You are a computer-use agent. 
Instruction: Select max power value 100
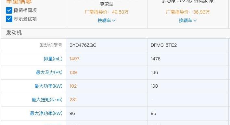[154, 86]
